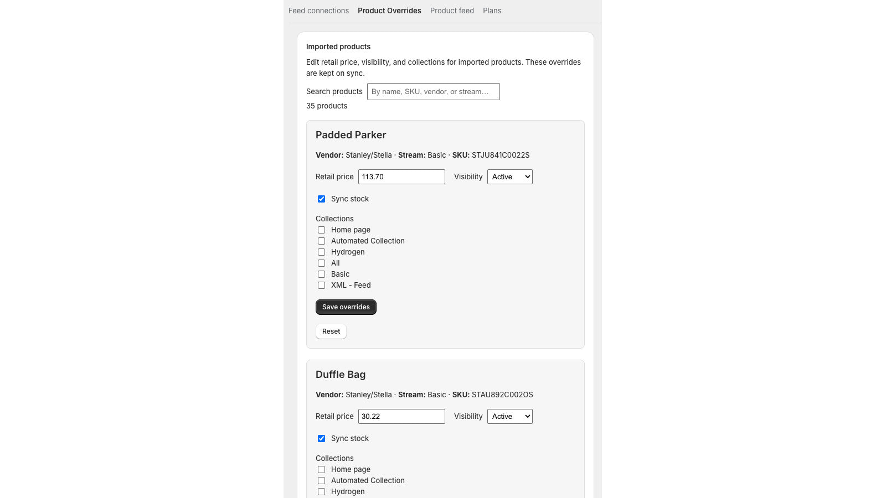Image resolution: width=886 pixels, height=498 pixels.
Task: Open the Feed connections tab
Action: click(318, 11)
